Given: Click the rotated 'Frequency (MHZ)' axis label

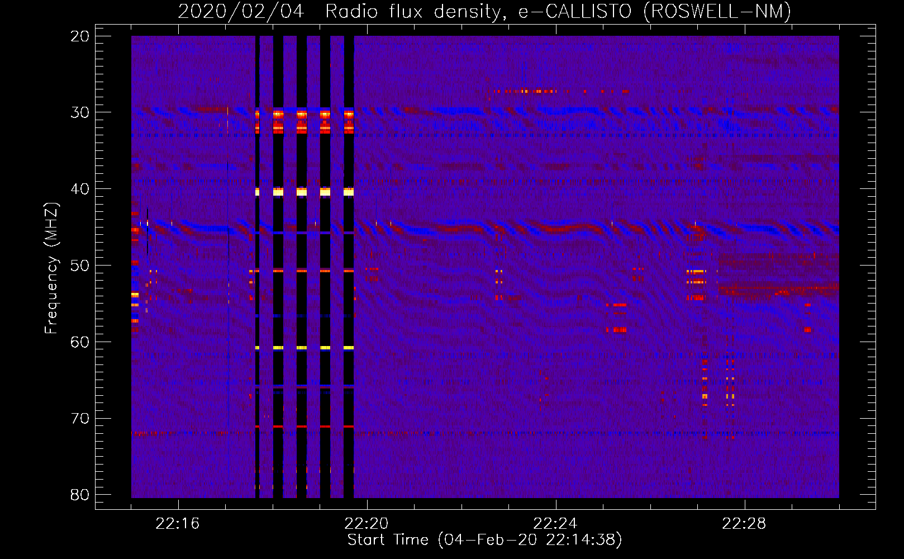Looking at the screenshot, I should point(51,268).
